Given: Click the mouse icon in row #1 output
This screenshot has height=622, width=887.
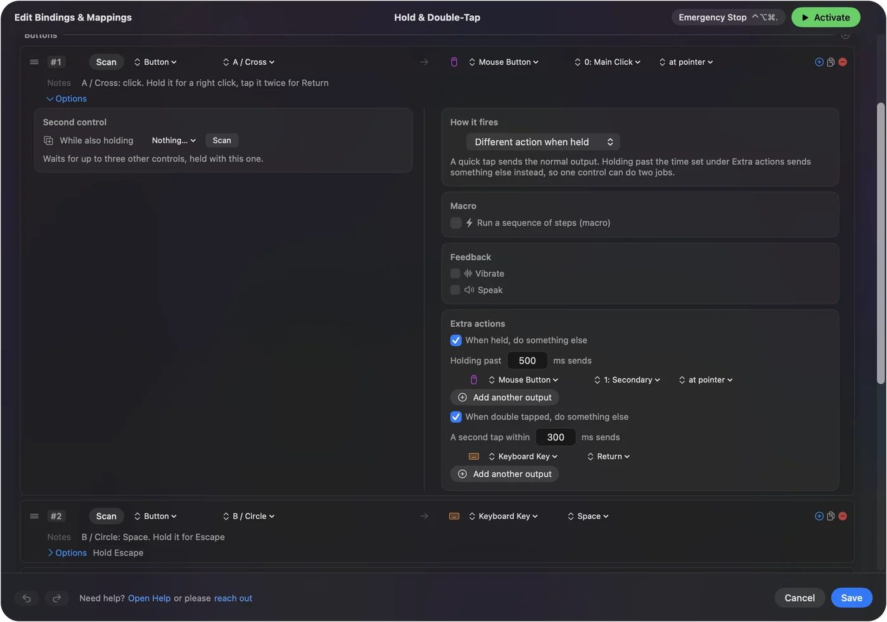Looking at the screenshot, I should [x=454, y=62].
